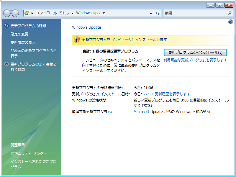
Task: Click 更新プログラムのインストール(I) button
Action: pos(195,53)
